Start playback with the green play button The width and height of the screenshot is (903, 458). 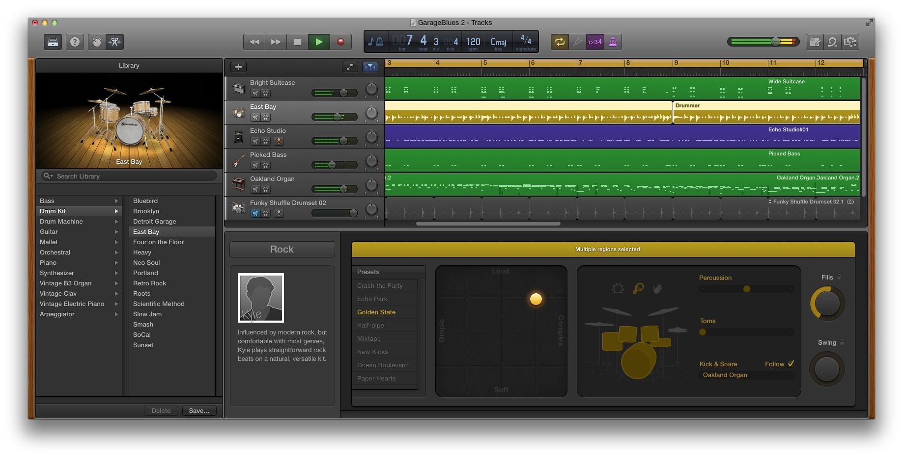point(319,42)
